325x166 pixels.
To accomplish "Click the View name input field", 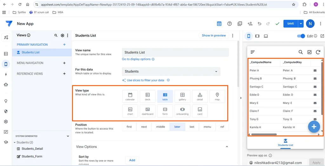I will pos(175,52).
